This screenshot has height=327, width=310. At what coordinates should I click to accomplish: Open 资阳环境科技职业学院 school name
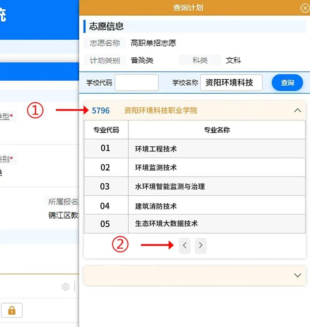pyautogui.click(x=160, y=111)
